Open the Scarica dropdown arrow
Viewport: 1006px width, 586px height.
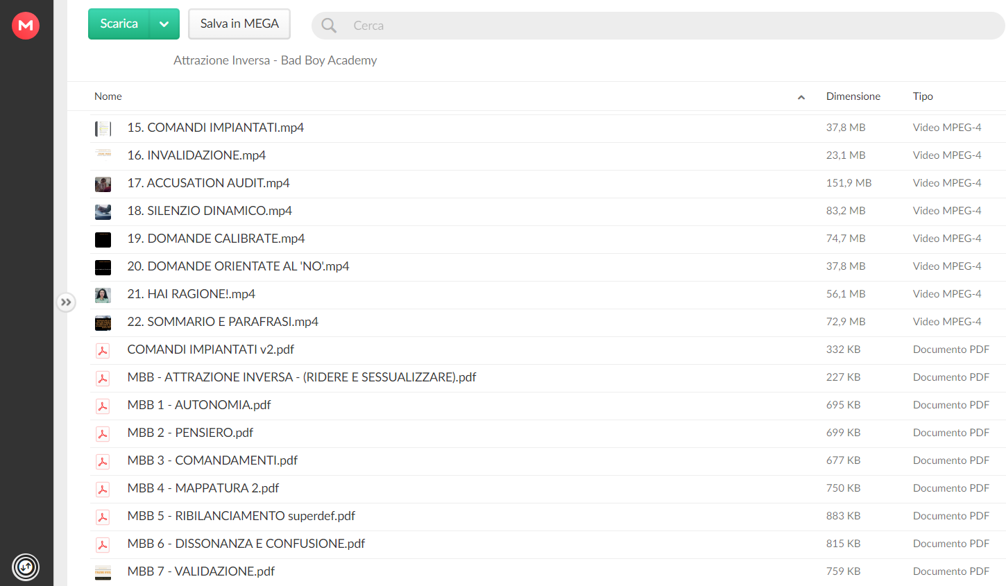[164, 24]
